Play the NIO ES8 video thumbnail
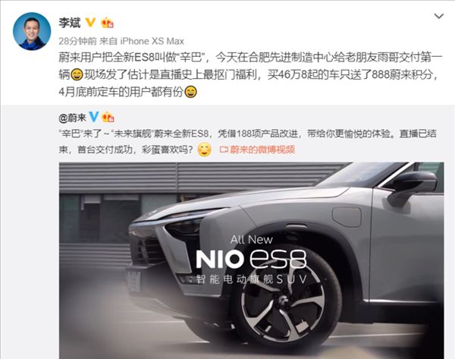Image resolution: width=455 pixels, height=359 pixels. pos(252,260)
